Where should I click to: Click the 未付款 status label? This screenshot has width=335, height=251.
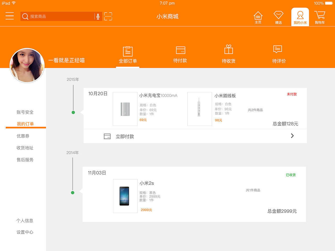point(292,94)
